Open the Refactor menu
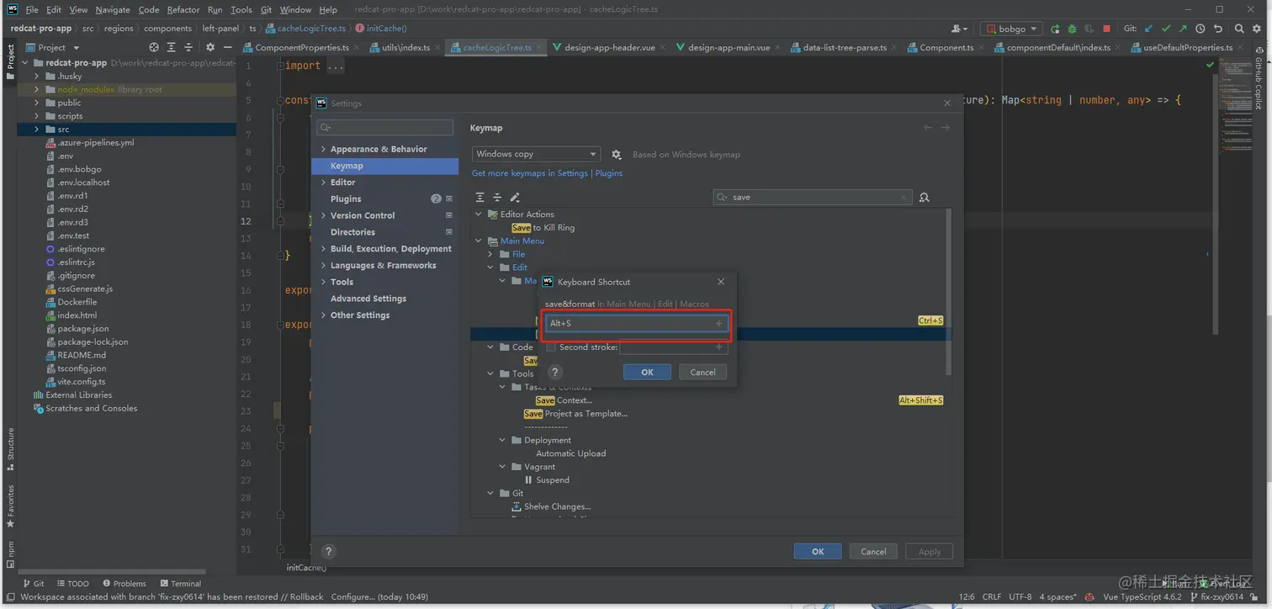This screenshot has height=609, width=1272. click(183, 9)
